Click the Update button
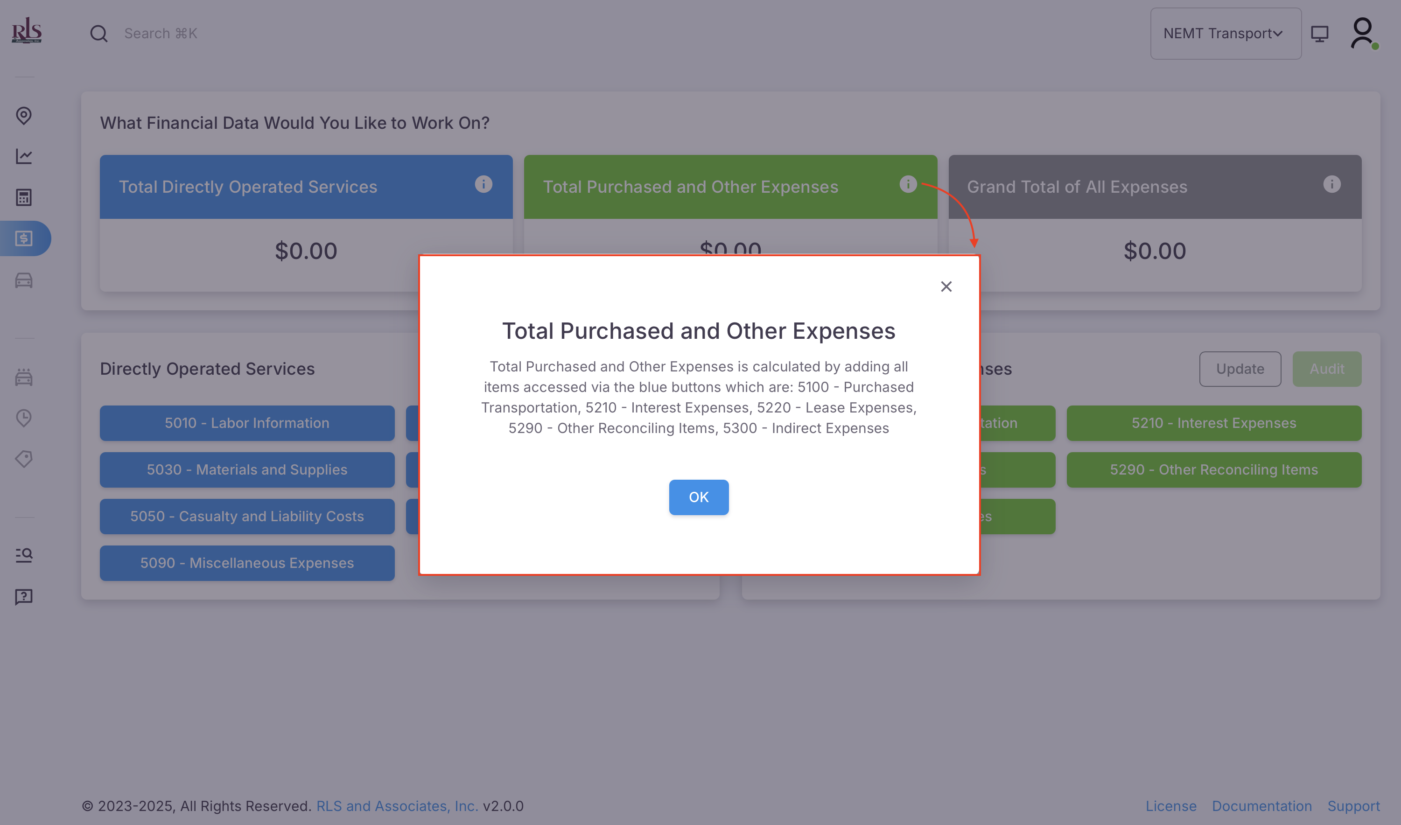This screenshot has height=825, width=1401. pos(1240,369)
